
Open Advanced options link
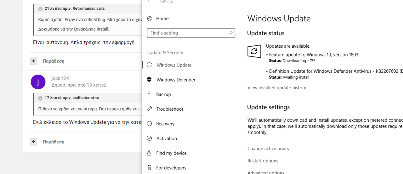[266, 172]
